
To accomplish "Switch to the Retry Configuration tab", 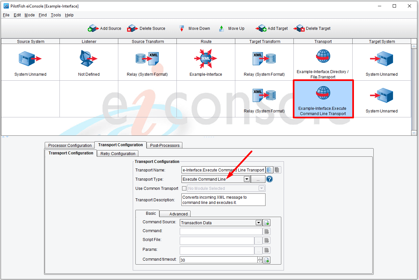I will point(118,153).
